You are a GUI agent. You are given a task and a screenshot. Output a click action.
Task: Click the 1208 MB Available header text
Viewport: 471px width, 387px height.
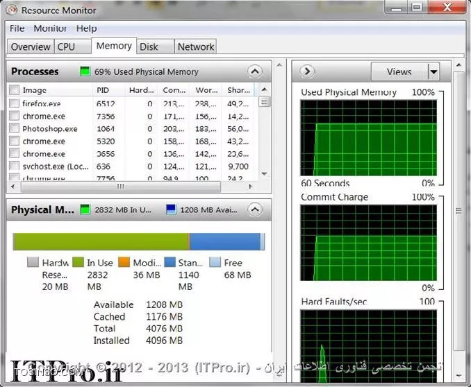point(209,209)
